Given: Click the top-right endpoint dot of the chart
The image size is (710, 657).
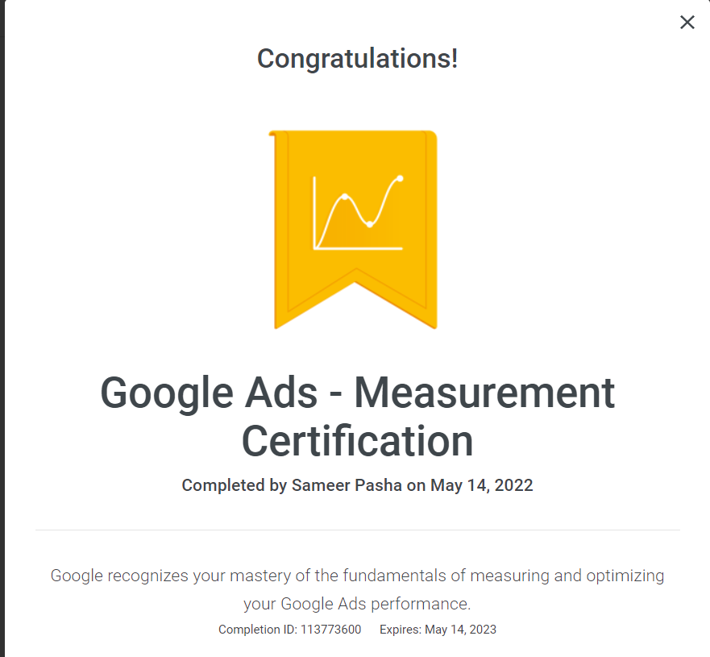Looking at the screenshot, I should [401, 178].
